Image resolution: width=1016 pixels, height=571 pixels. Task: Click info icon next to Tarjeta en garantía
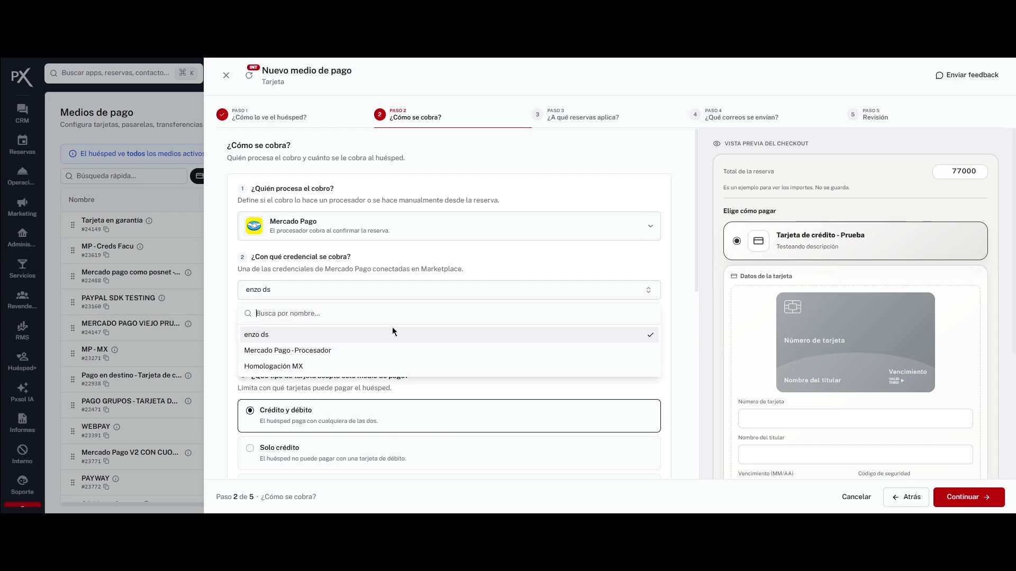pos(149,220)
